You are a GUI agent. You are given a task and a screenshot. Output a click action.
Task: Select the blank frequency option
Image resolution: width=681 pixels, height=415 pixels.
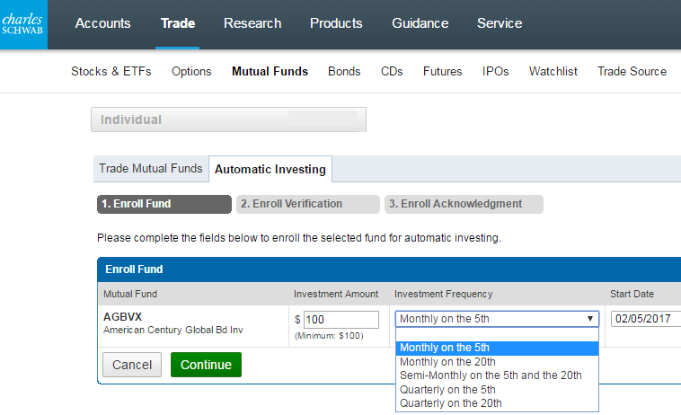point(497,334)
